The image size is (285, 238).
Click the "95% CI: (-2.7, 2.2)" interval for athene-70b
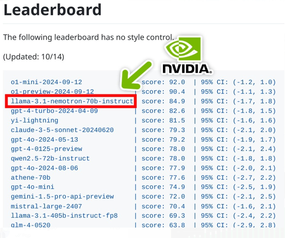point(238,177)
